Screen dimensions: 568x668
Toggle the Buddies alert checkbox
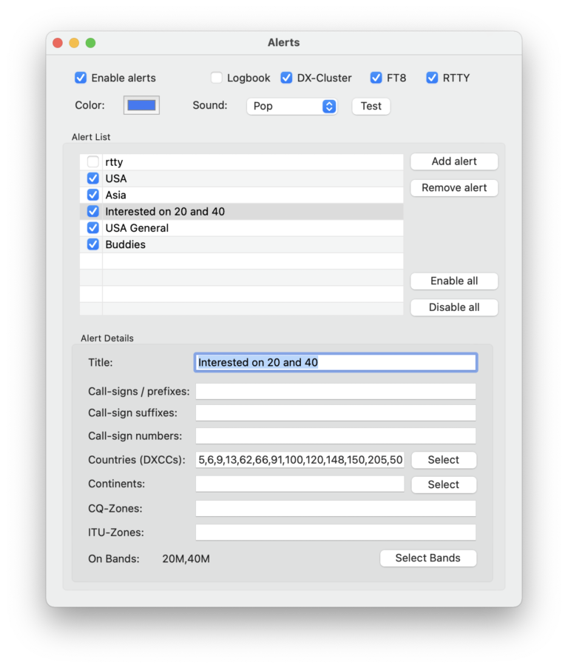click(92, 244)
